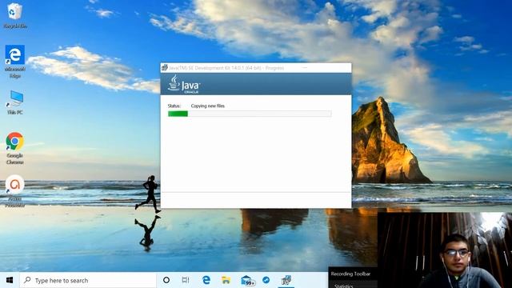
Task: Click the Type here to search box
Action: tap(88, 280)
